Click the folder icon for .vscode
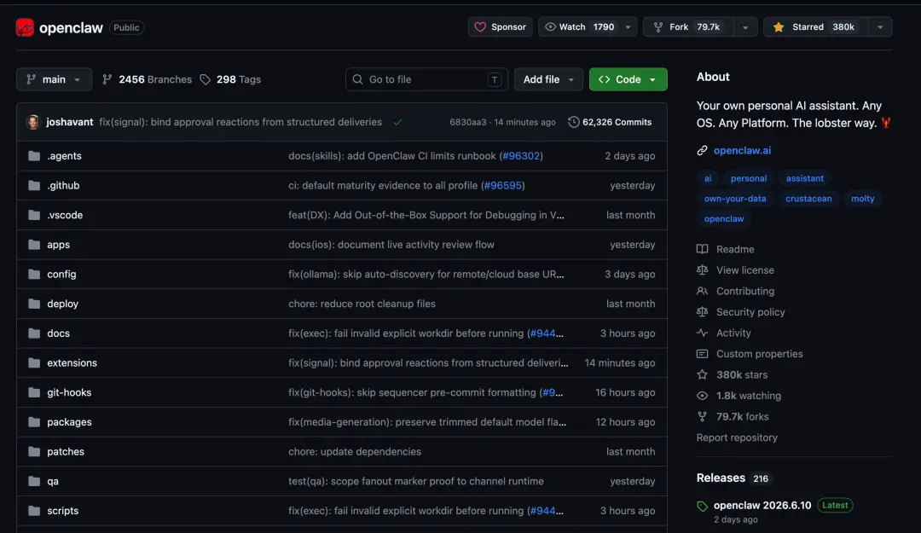 (34, 215)
